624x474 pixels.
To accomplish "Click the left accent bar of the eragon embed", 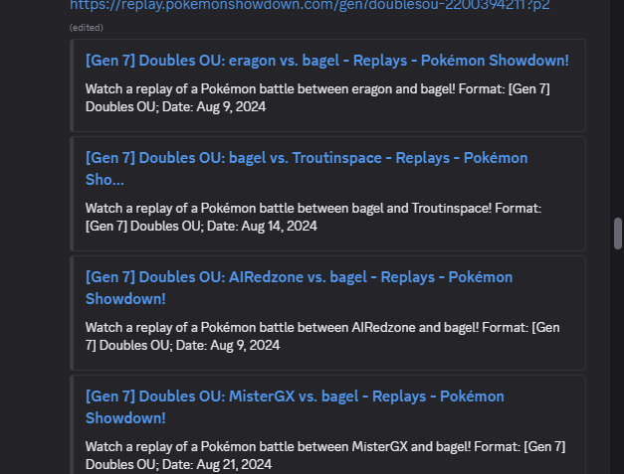I will pyautogui.click(x=72, y=85).
